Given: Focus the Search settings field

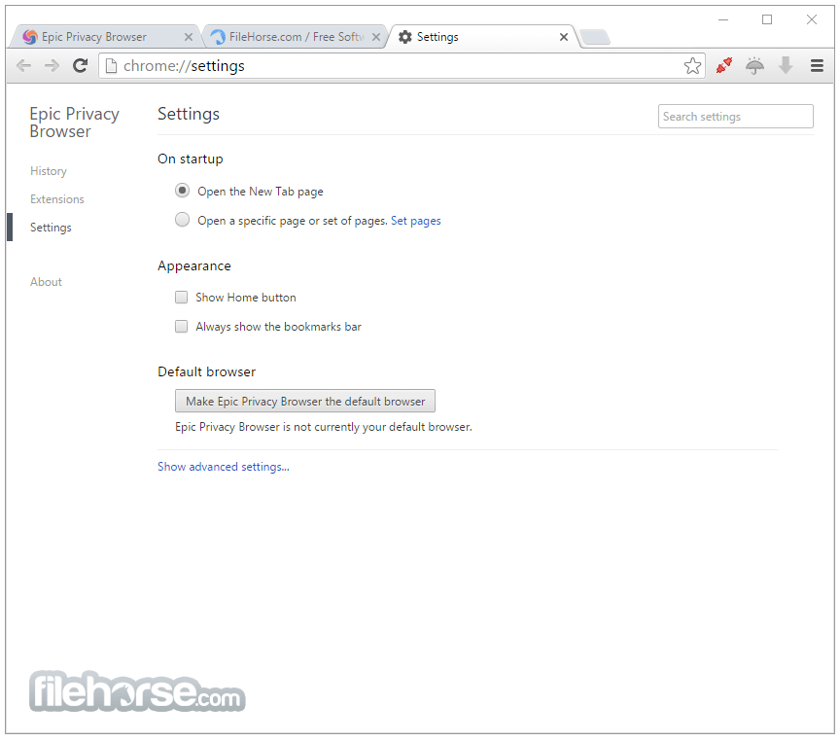Looking at the screenshot, I should pyautogui.click(x=735, y=117).
